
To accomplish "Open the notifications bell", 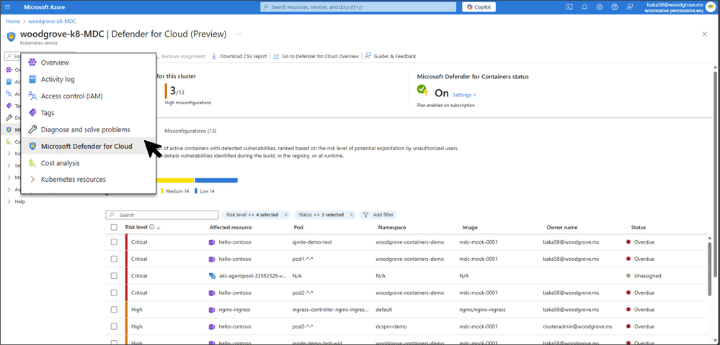I will 585,7.
